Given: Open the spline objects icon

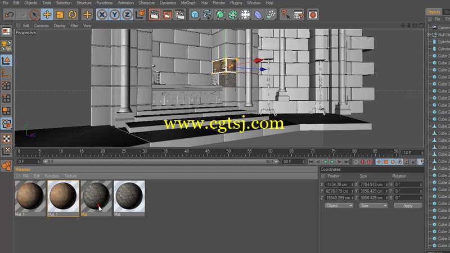Looking at the screenshot, I should click(208, 15).
